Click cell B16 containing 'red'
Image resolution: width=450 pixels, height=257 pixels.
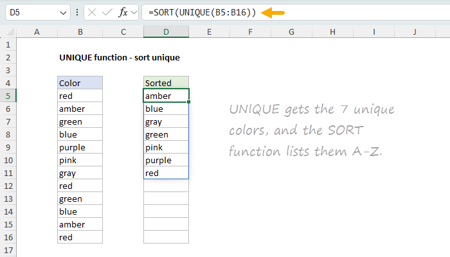(x=80, y=237)
